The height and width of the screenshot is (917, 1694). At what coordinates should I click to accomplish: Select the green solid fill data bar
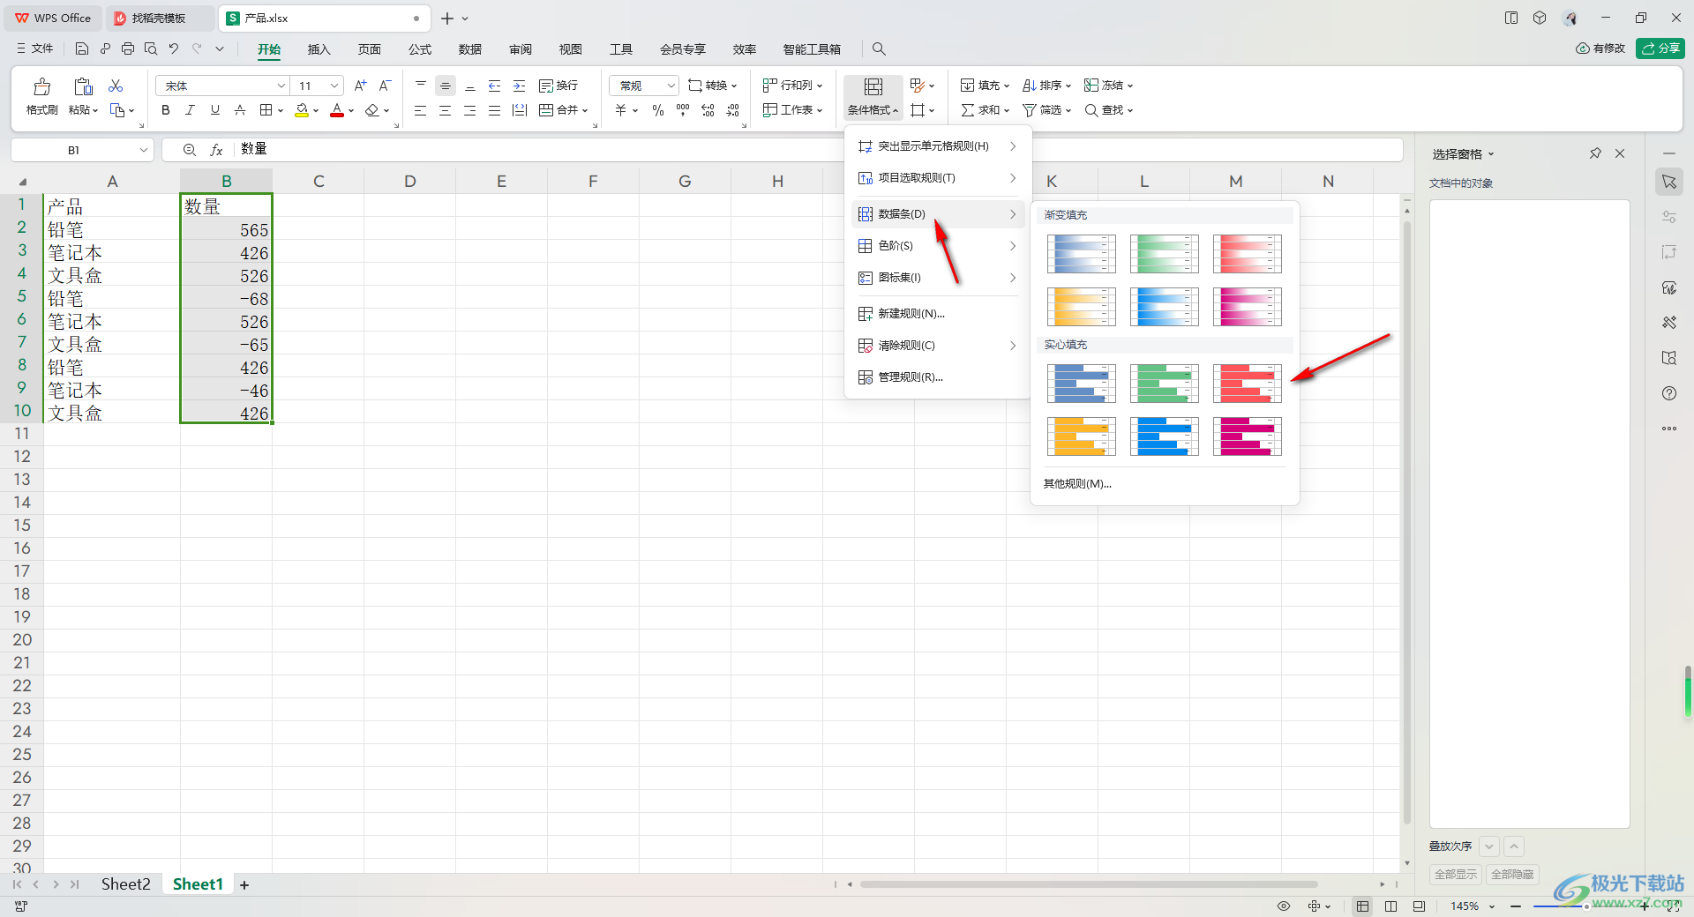coord(1164,384)
